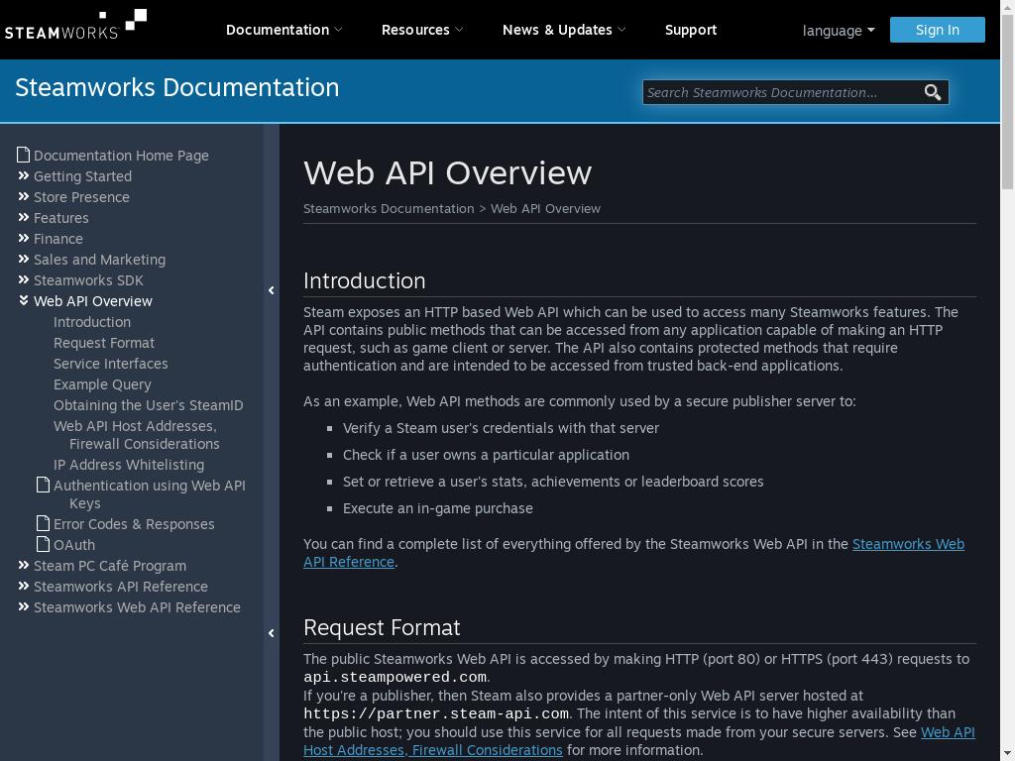Click the search magnifier icon
1015x761 pixels.
932,92
